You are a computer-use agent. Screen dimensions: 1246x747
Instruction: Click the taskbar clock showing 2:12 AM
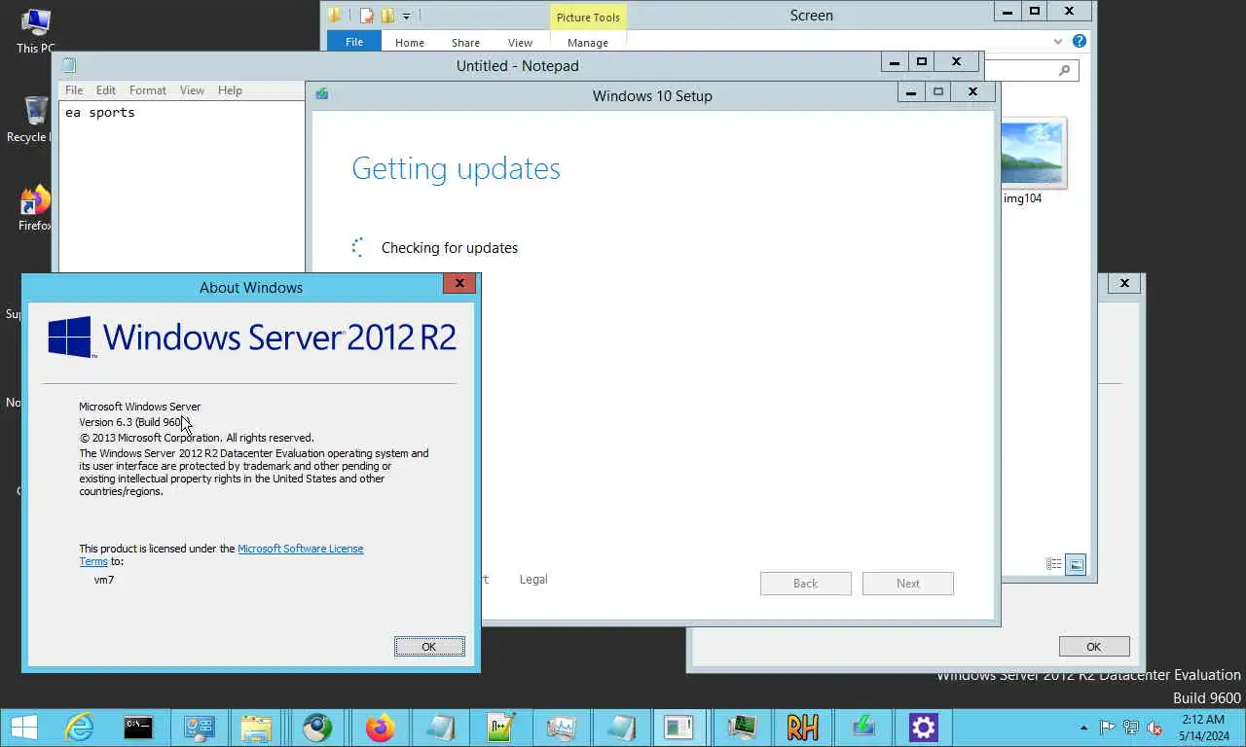1202,728
